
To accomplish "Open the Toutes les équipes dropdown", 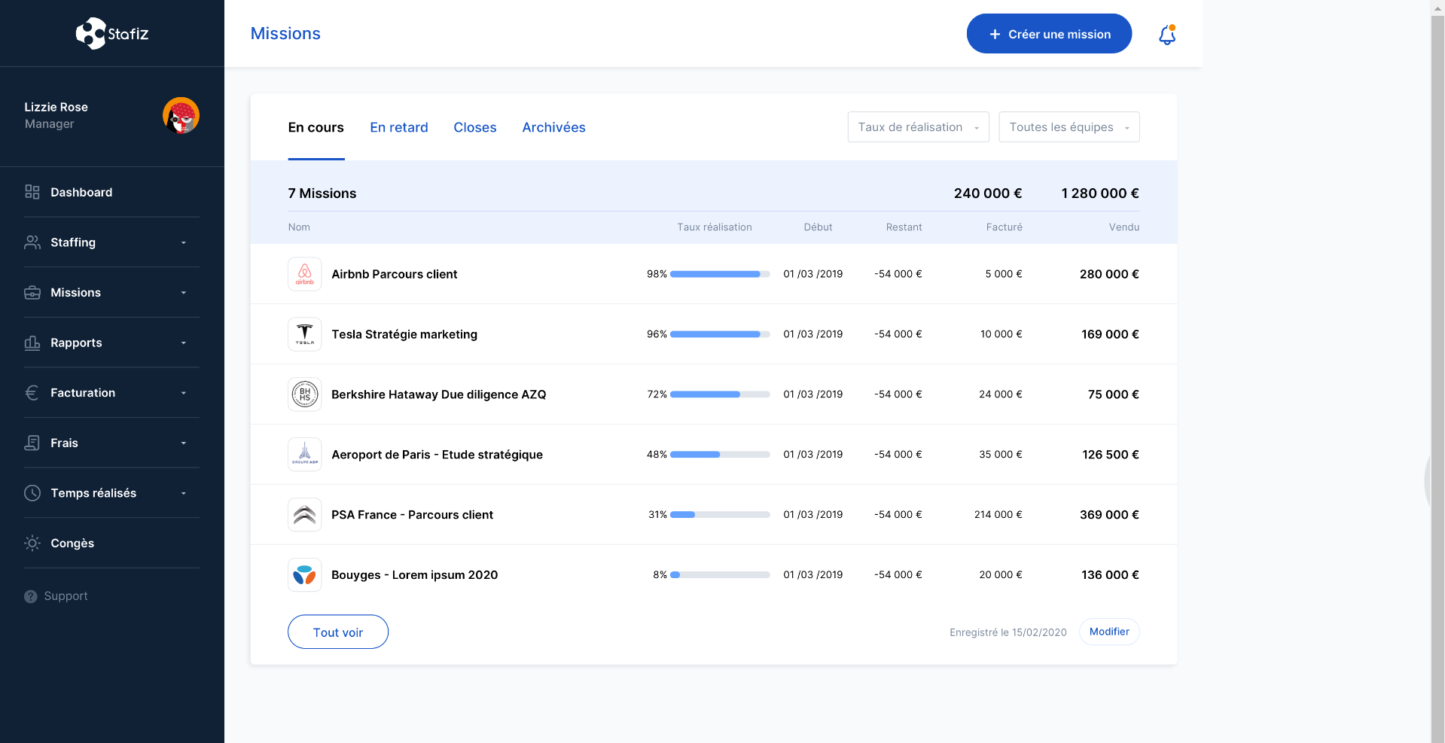I will tap(1069, 127).
